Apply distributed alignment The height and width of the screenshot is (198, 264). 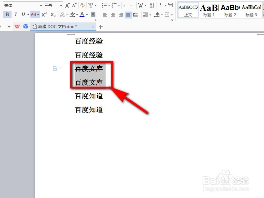(136, 15)
